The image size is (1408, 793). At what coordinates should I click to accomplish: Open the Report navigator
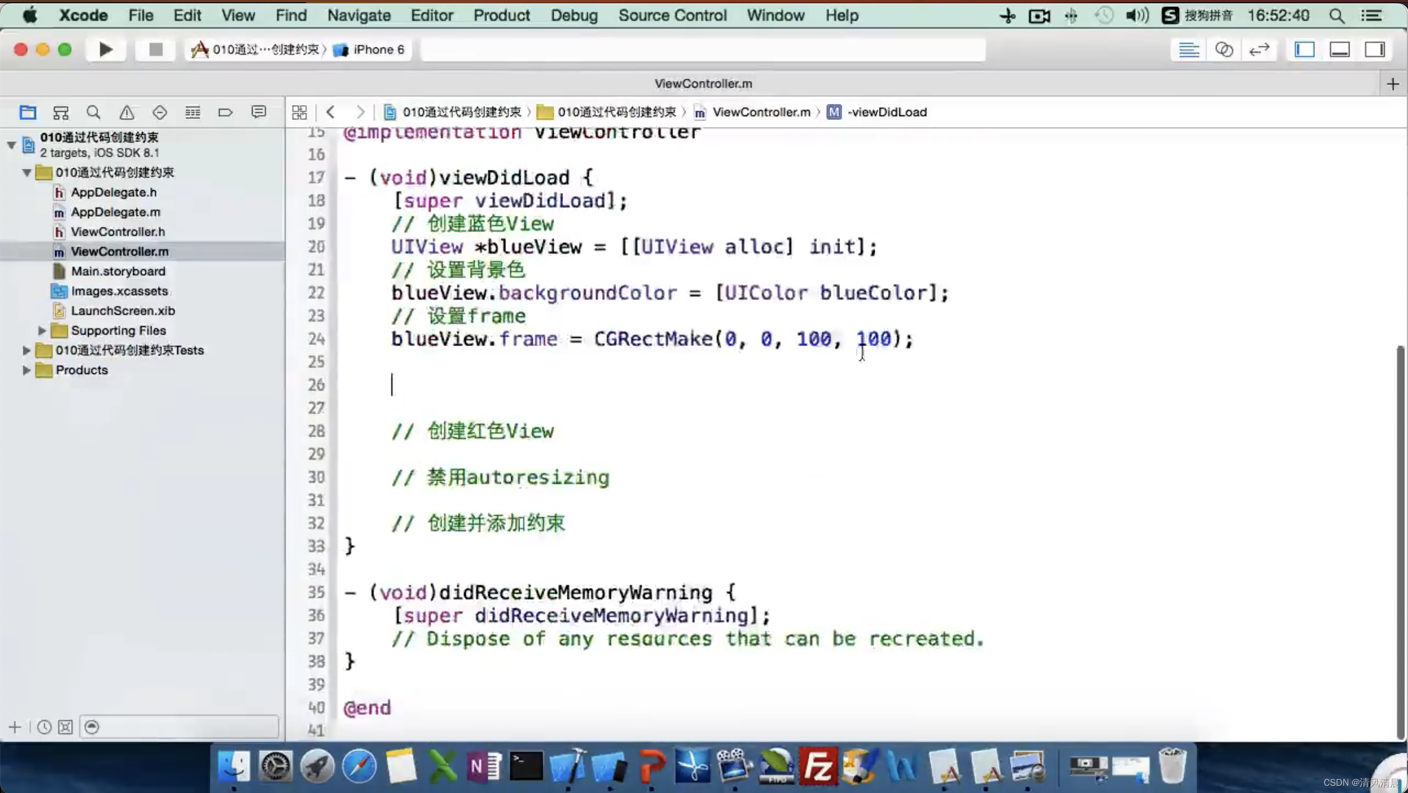[258, 113]
